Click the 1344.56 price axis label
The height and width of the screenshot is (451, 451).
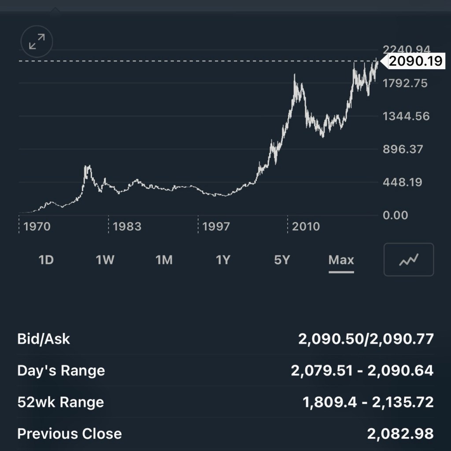pos(406,116)
